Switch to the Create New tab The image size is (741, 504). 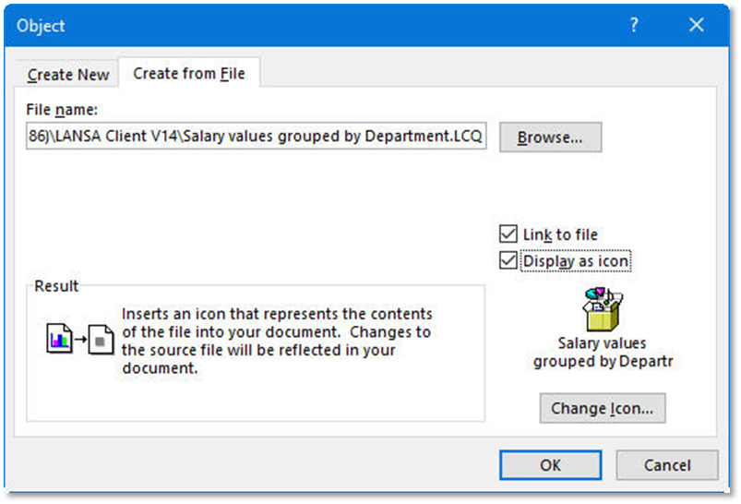(x=68, y=75)
